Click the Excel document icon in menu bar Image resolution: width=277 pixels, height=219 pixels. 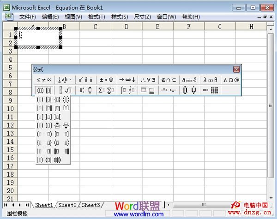click(x=9, y=17)
